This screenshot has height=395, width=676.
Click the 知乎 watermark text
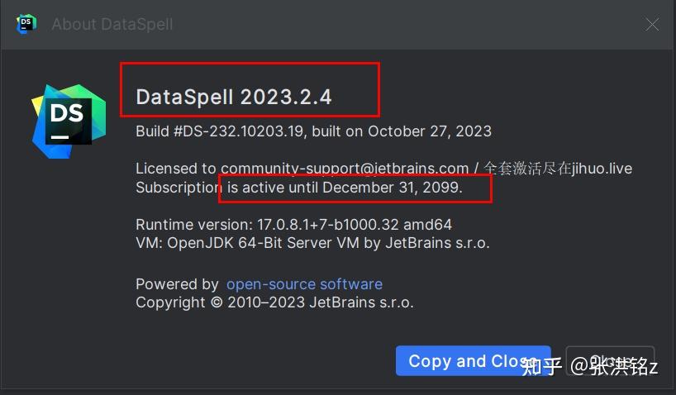pyautogui.click(x=542, y=366)
